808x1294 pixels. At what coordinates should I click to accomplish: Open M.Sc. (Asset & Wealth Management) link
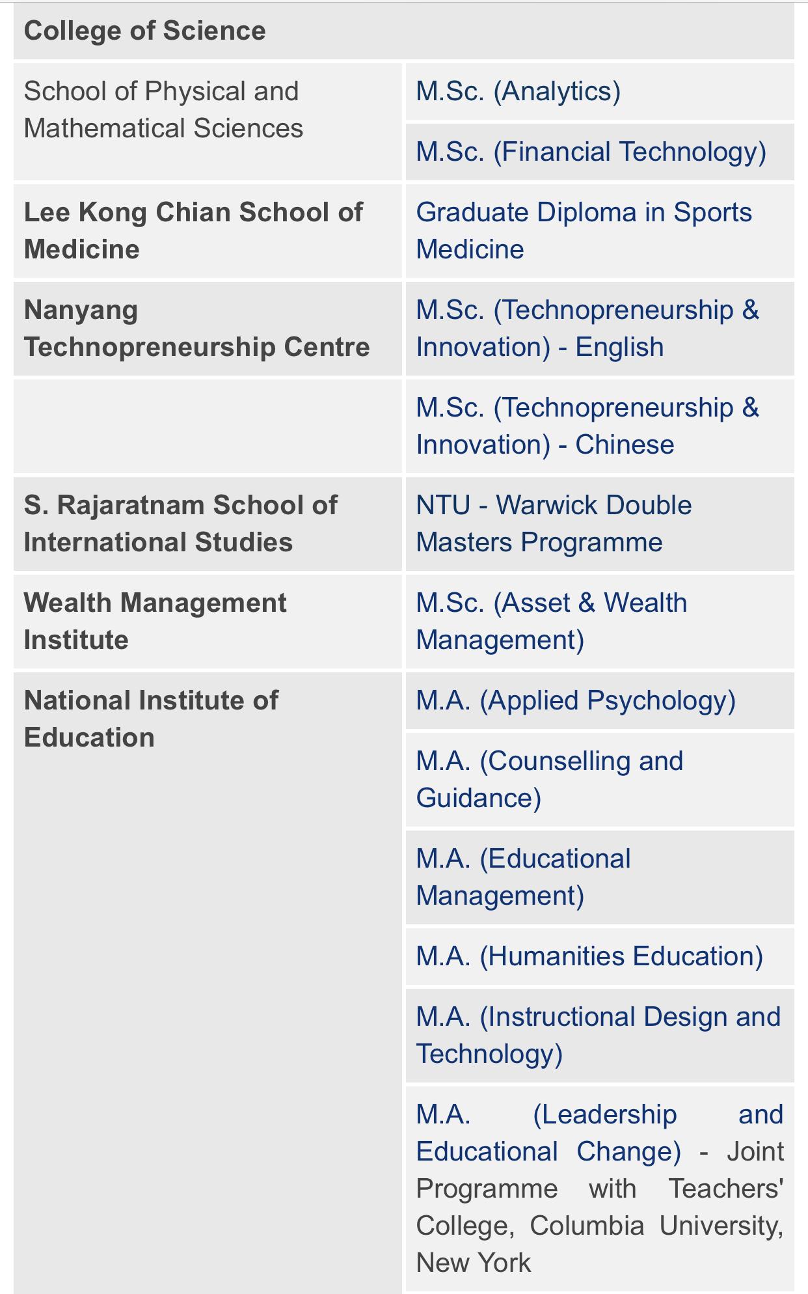pos(551,621)
